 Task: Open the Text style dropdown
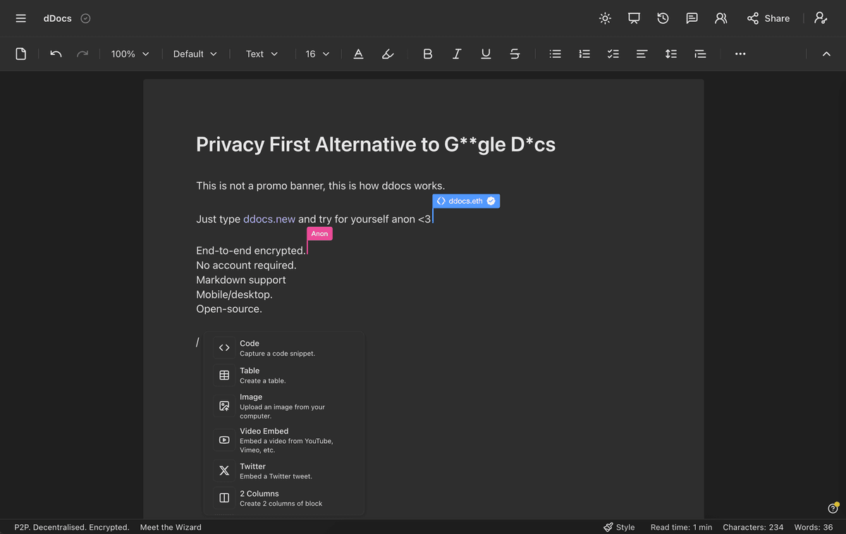(262, 54)
